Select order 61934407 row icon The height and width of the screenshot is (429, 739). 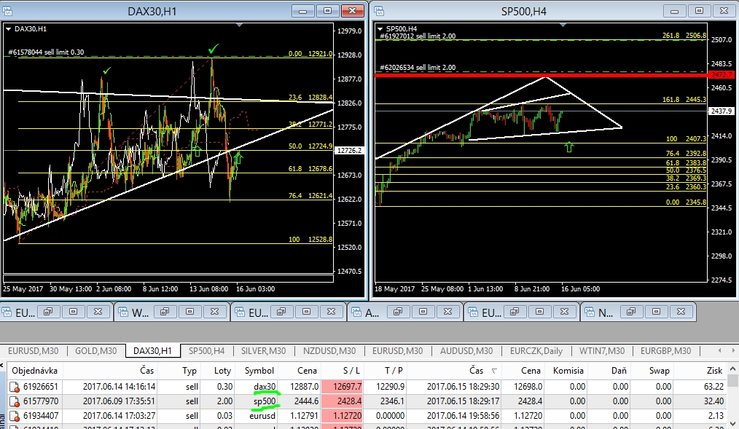(15, 417)
